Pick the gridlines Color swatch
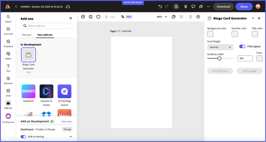The image size is (266, 142). click(259, 58)
